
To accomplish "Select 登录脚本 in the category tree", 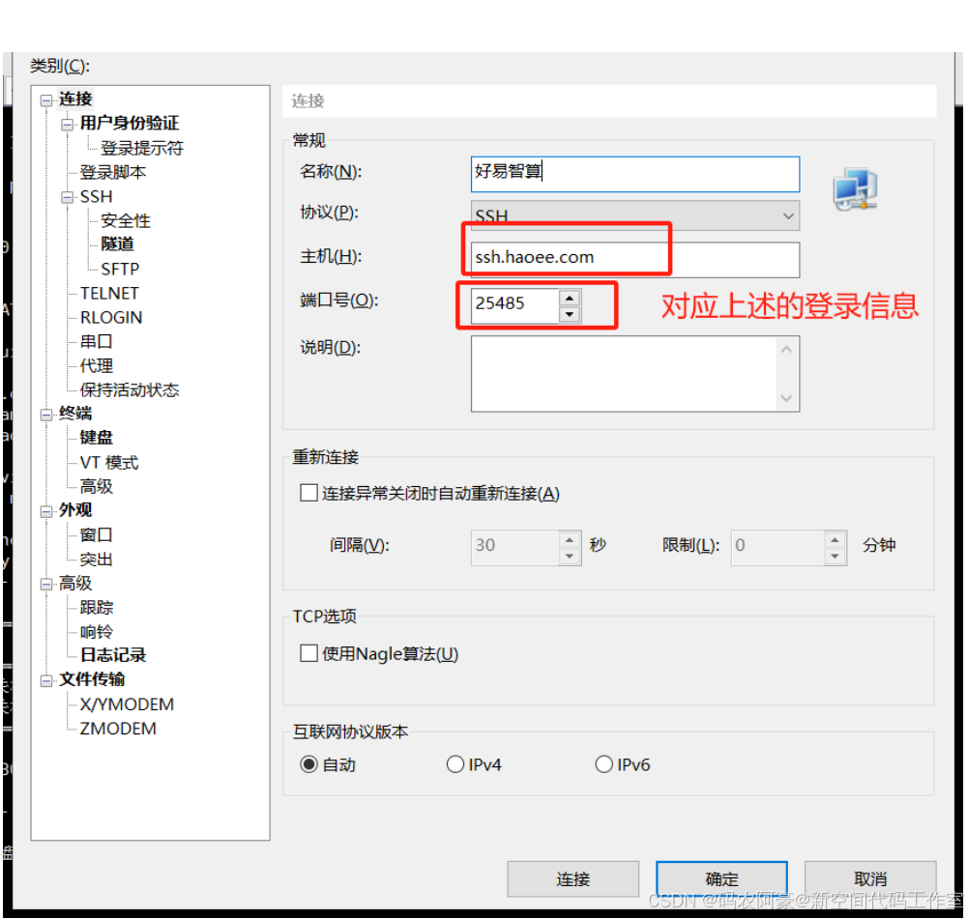I will [x=113, y=172].
